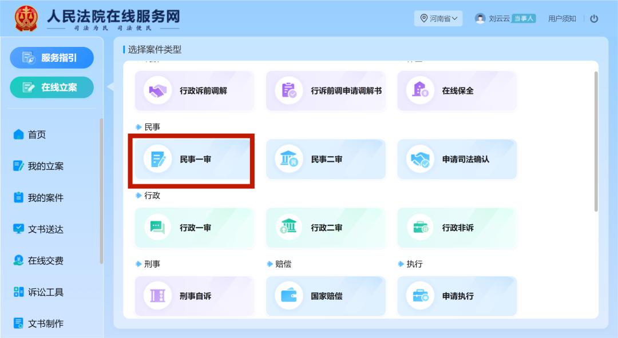Click the 诉讼工具 grid icon
The width and height of the screenshot is (618, 338).
pos(18,292)
